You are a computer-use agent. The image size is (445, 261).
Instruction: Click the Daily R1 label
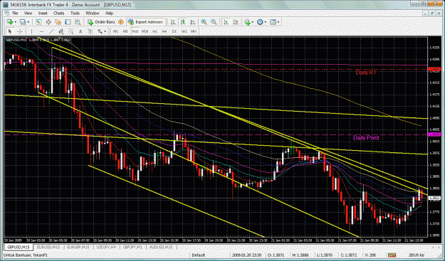pos(365,73)
